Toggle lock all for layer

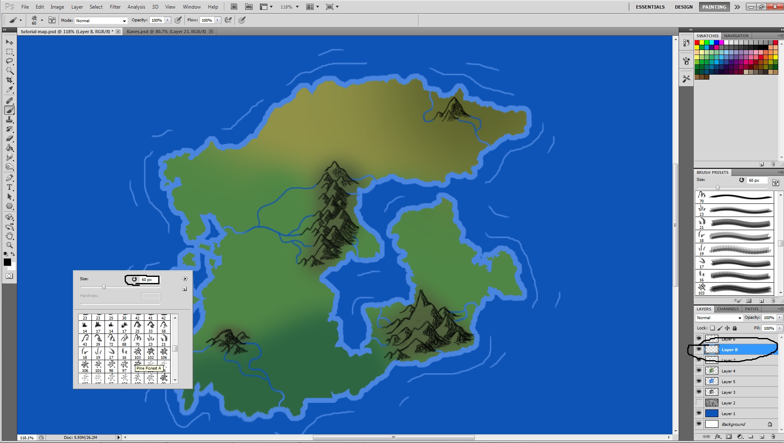click(735, 328)
